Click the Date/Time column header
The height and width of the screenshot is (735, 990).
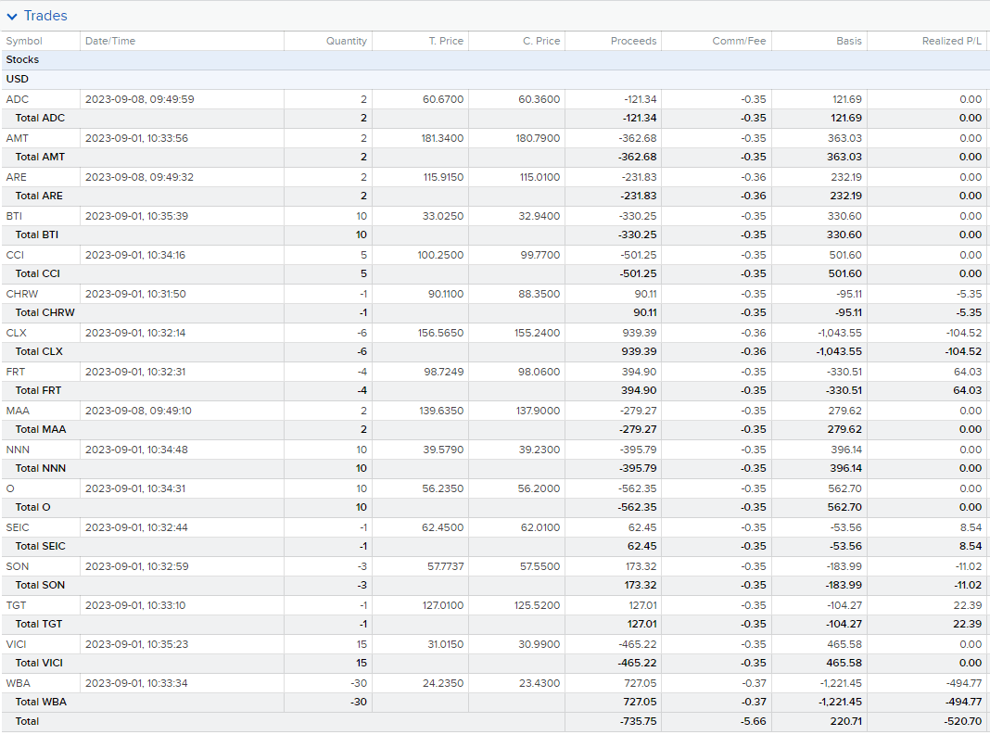110,41
